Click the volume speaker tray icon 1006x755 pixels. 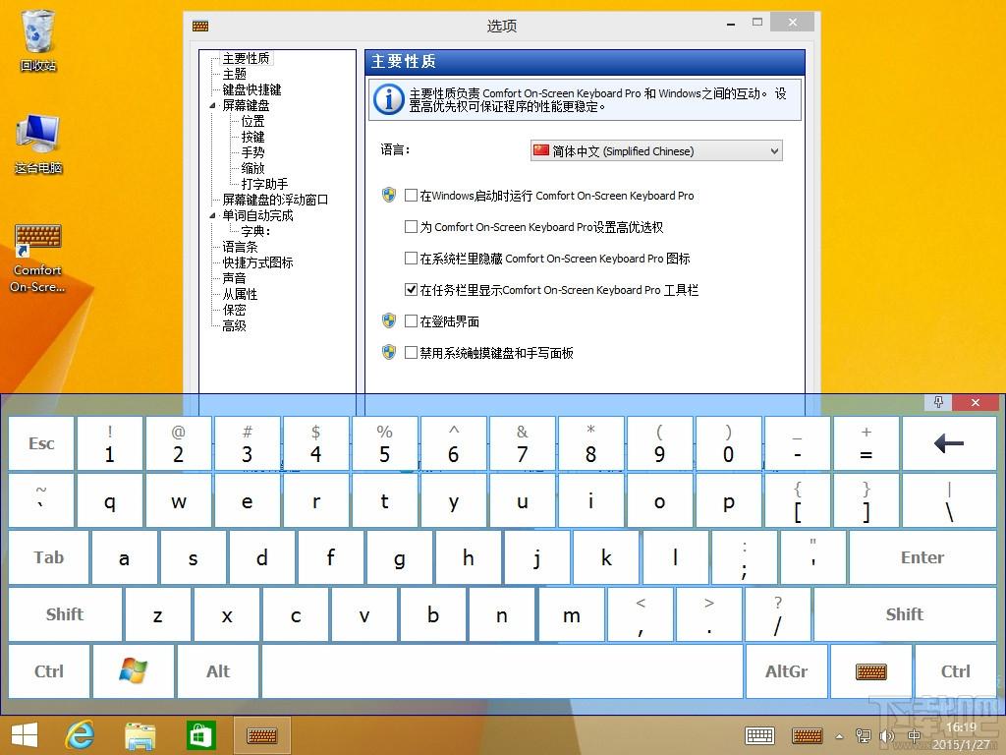click(887, 736)
